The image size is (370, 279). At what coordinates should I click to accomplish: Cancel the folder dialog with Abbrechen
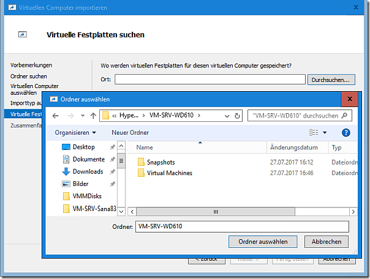[x=327, y=242]
